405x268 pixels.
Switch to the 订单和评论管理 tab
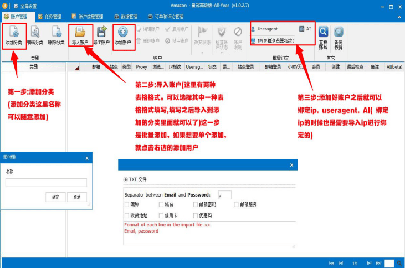[x=166, y=17]
